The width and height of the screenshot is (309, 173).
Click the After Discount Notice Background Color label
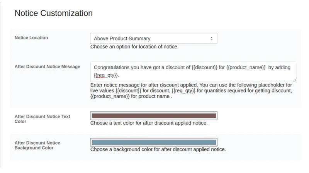pos(37,145)
